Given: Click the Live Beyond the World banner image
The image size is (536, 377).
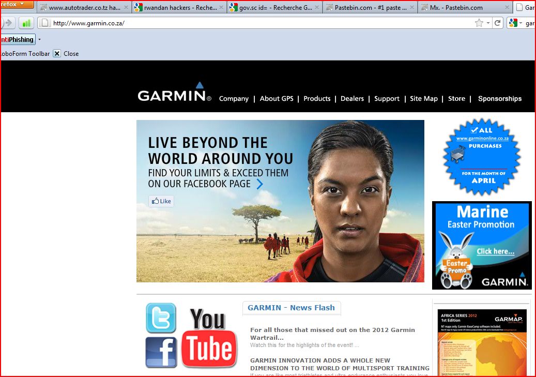Looking at the screenshot, I should (x=280, y=201).
